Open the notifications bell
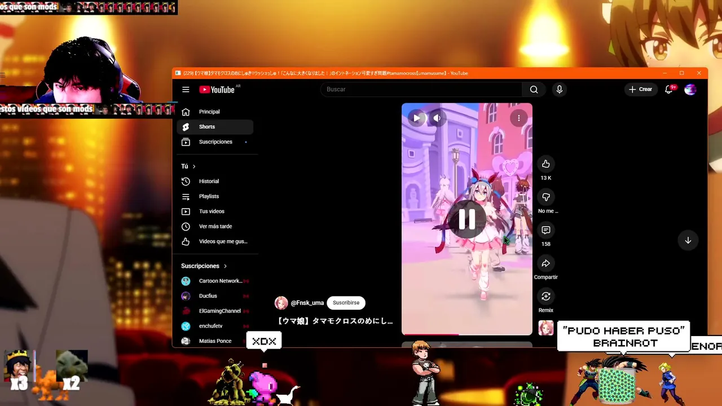Viewport: 722px width, 406px height. [x=668, y=89]
